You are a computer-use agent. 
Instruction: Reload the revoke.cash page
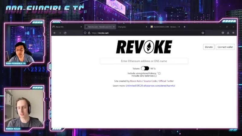point(65,33)
